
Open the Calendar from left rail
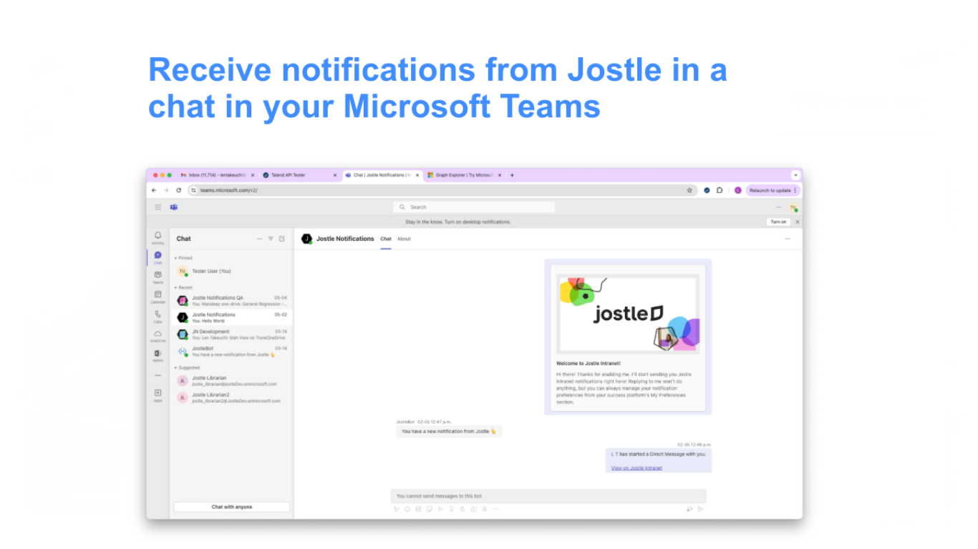click(x=158, y=297)
